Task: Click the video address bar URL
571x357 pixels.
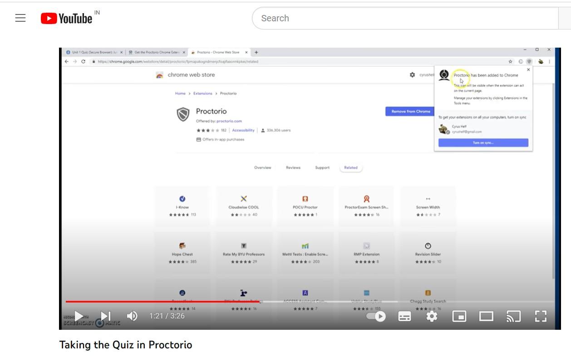Action: click(x=178, y=61)
